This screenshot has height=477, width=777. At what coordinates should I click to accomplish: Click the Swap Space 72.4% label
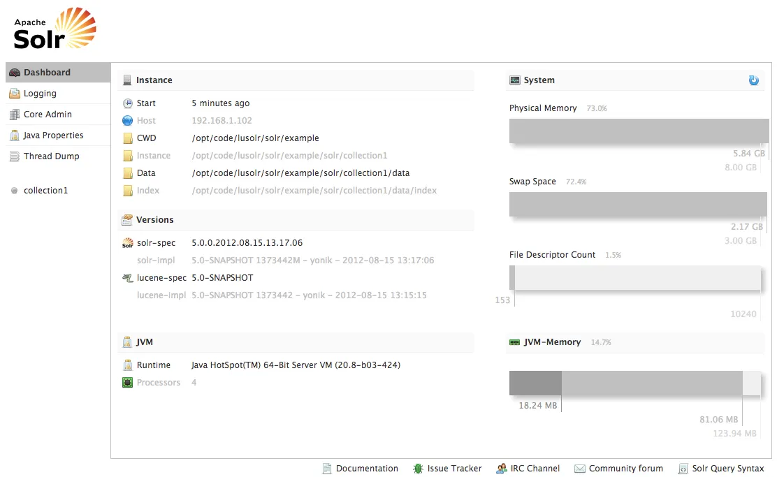[576, 182]
